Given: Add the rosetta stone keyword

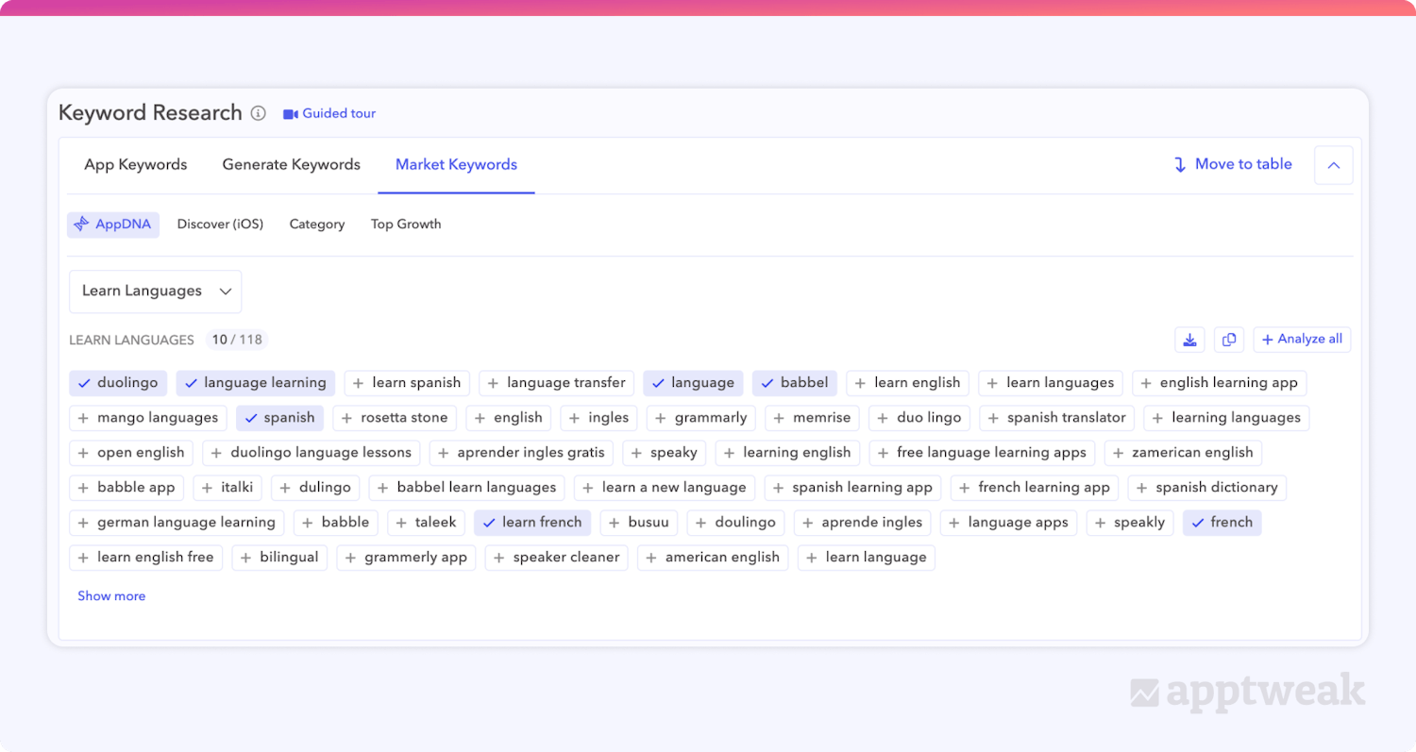Looking at the screenshot, I should 395,417.
